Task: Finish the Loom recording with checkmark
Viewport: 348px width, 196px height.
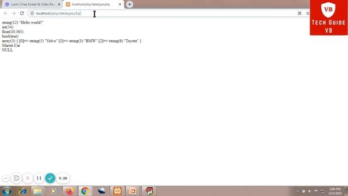Action: 50,178
